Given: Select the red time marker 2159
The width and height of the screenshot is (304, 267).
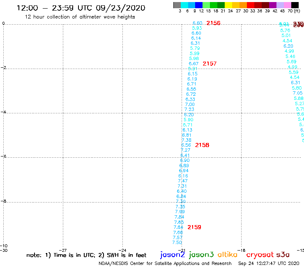Looking at the screenshot, I should (x=194, y=227).
